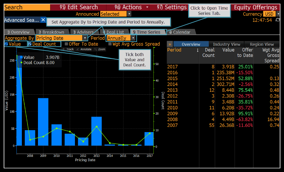Select the Annotate chart tool
Viewport: 284px width, 172px height.
[x=84, y=49]
